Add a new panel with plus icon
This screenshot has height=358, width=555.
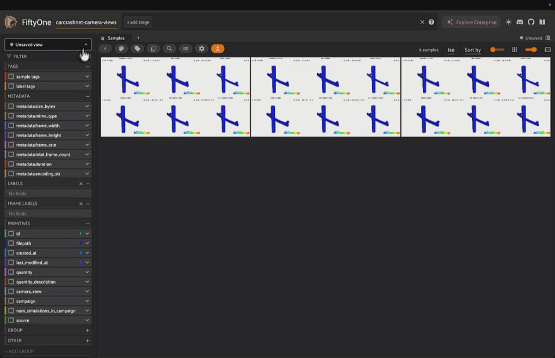coord(138,38)
